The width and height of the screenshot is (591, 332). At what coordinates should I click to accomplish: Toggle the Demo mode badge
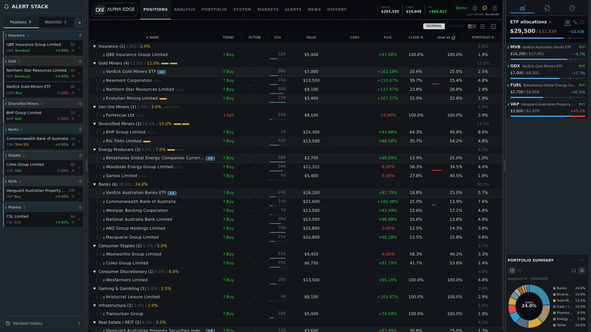click(x=461, y=8)
